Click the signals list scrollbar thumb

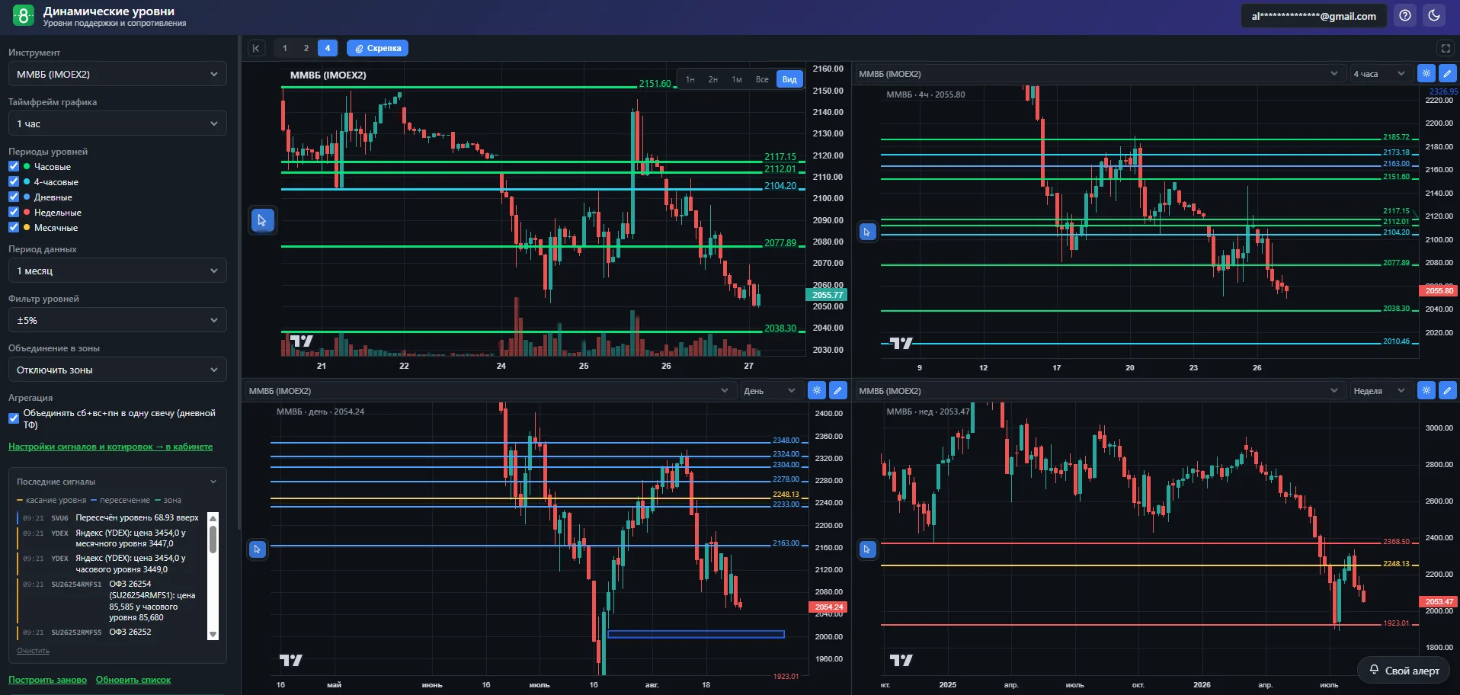click(213, 540)
